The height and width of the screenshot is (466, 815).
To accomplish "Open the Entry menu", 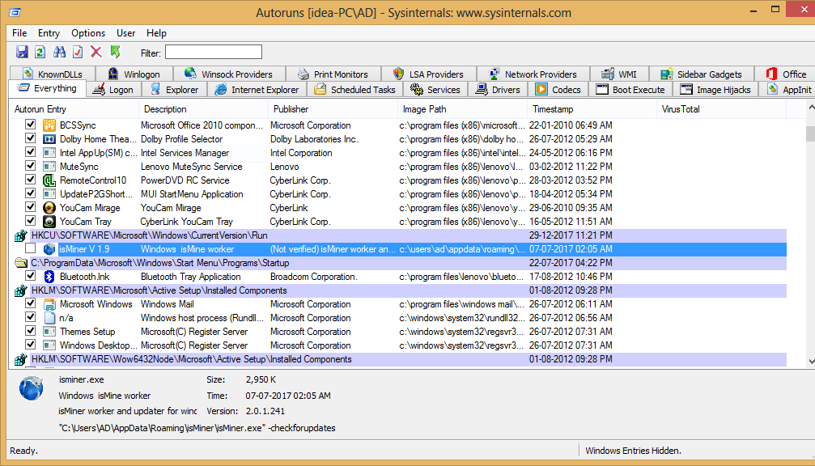I will click(x=49, y=33).
